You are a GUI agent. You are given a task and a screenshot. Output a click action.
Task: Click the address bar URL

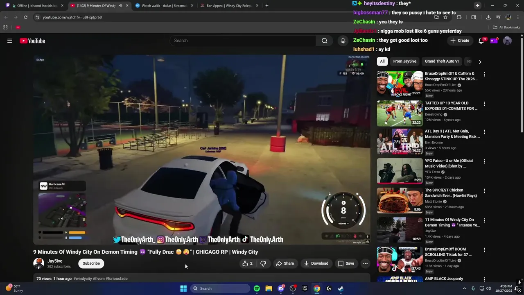click(72, 17)
